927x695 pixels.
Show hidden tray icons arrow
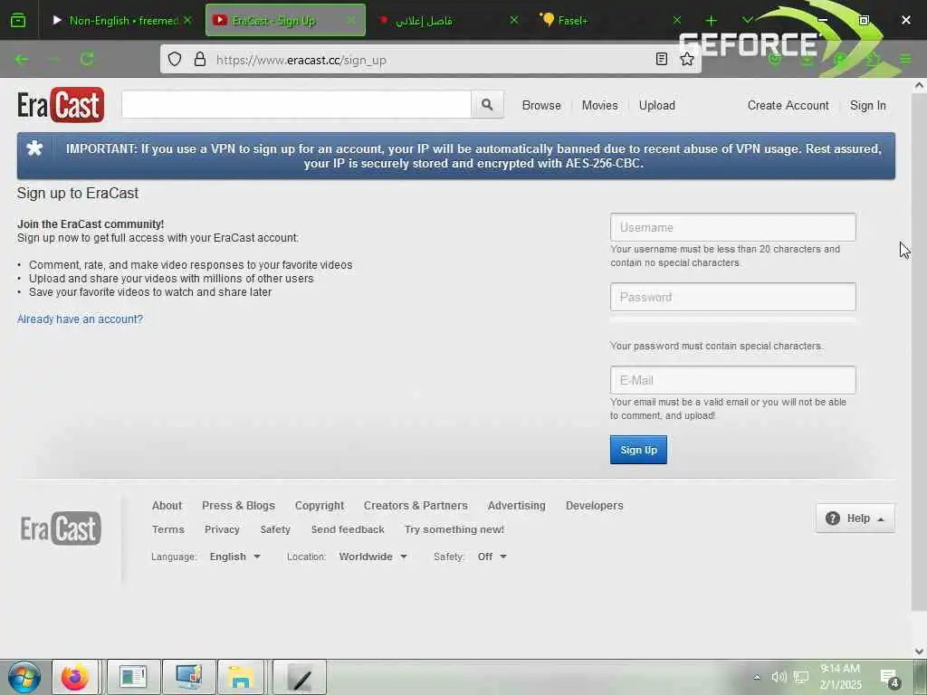[757, 677]
